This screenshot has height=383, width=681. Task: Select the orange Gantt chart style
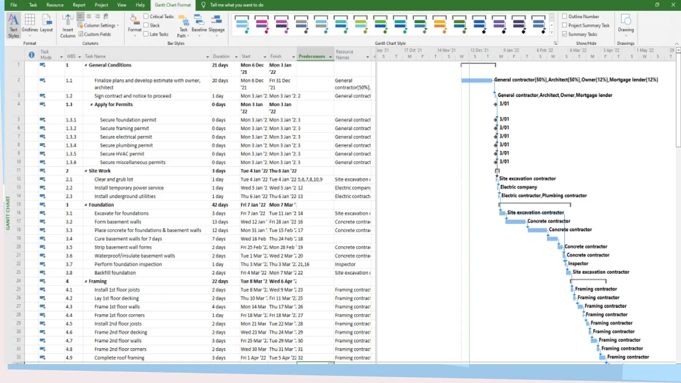[x=440, y=24]
